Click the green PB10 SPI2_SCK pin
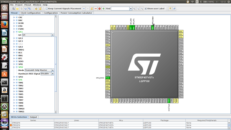 coord(169,101)
